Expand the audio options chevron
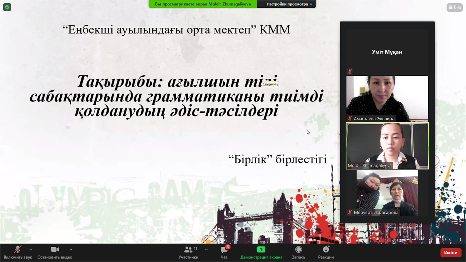466x262 pixels. 31,249
